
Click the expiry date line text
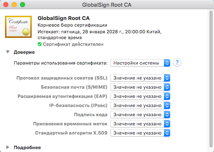(x=99, y=35)
